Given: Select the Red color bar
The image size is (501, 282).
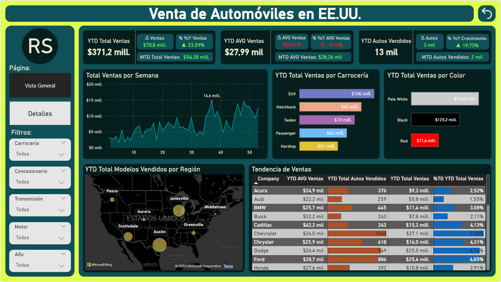Looking at the screenshot, I should [425, 140].
